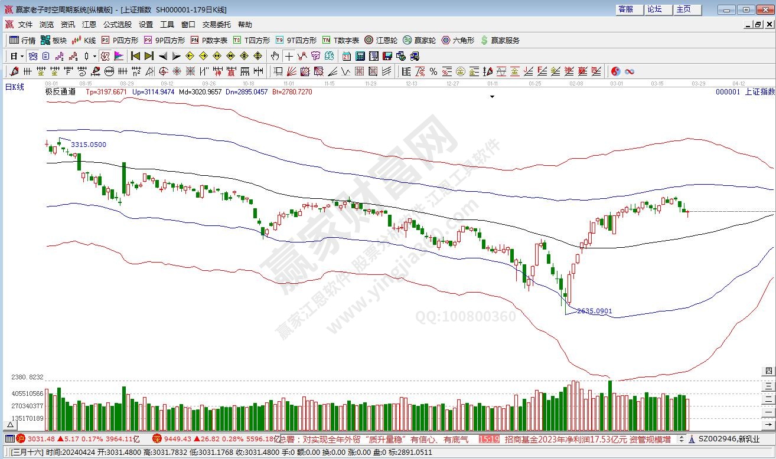Open the 交易委托 menu

(216, 25)
